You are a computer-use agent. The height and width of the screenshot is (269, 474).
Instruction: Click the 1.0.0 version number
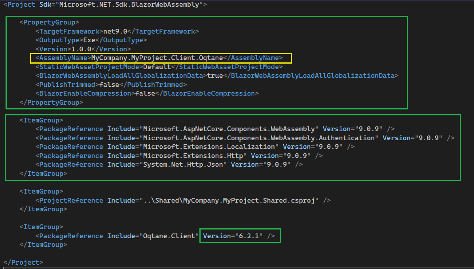pyautogui.click(x=81, y=49)
